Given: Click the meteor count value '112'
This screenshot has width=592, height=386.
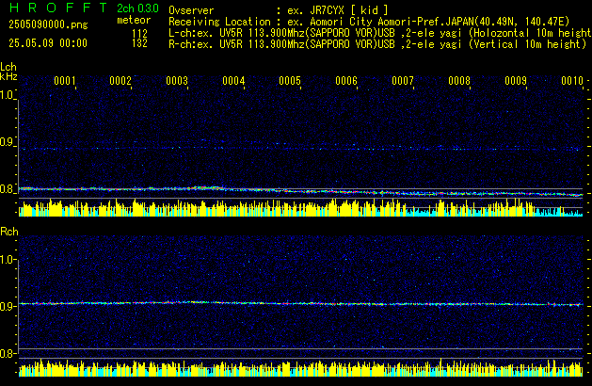Looking at the screenshot, I should tap(139, 34).
